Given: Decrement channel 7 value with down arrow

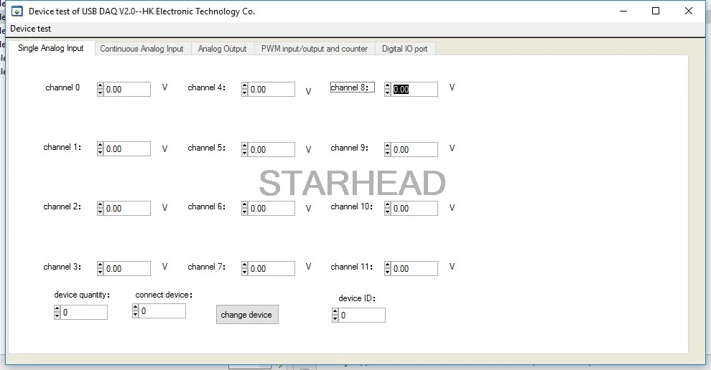Looking at the screenshot, I should [x=244, y=272].
